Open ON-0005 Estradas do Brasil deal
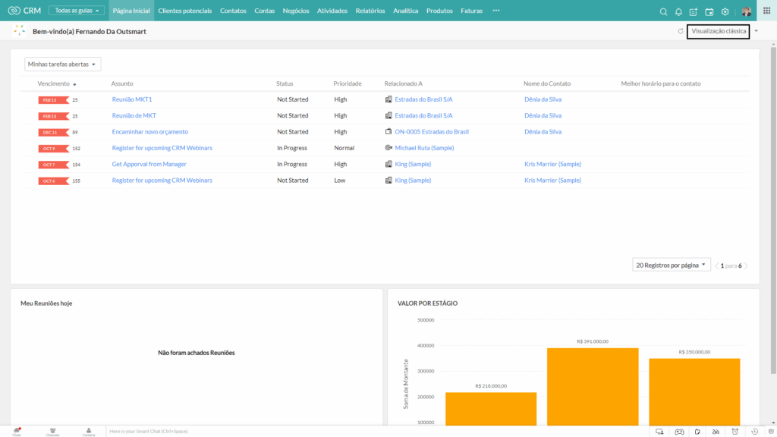Viewport: 777px width, 437px height. 432,132
